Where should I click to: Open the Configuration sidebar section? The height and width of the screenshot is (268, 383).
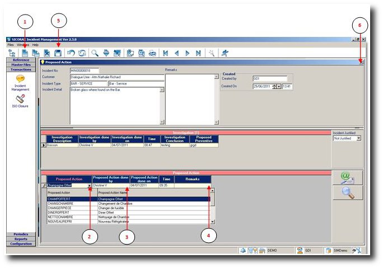coord(21,244)
